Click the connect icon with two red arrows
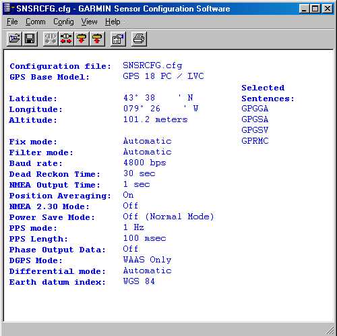Screen dimensions: 337x336 tap(66, 39)
